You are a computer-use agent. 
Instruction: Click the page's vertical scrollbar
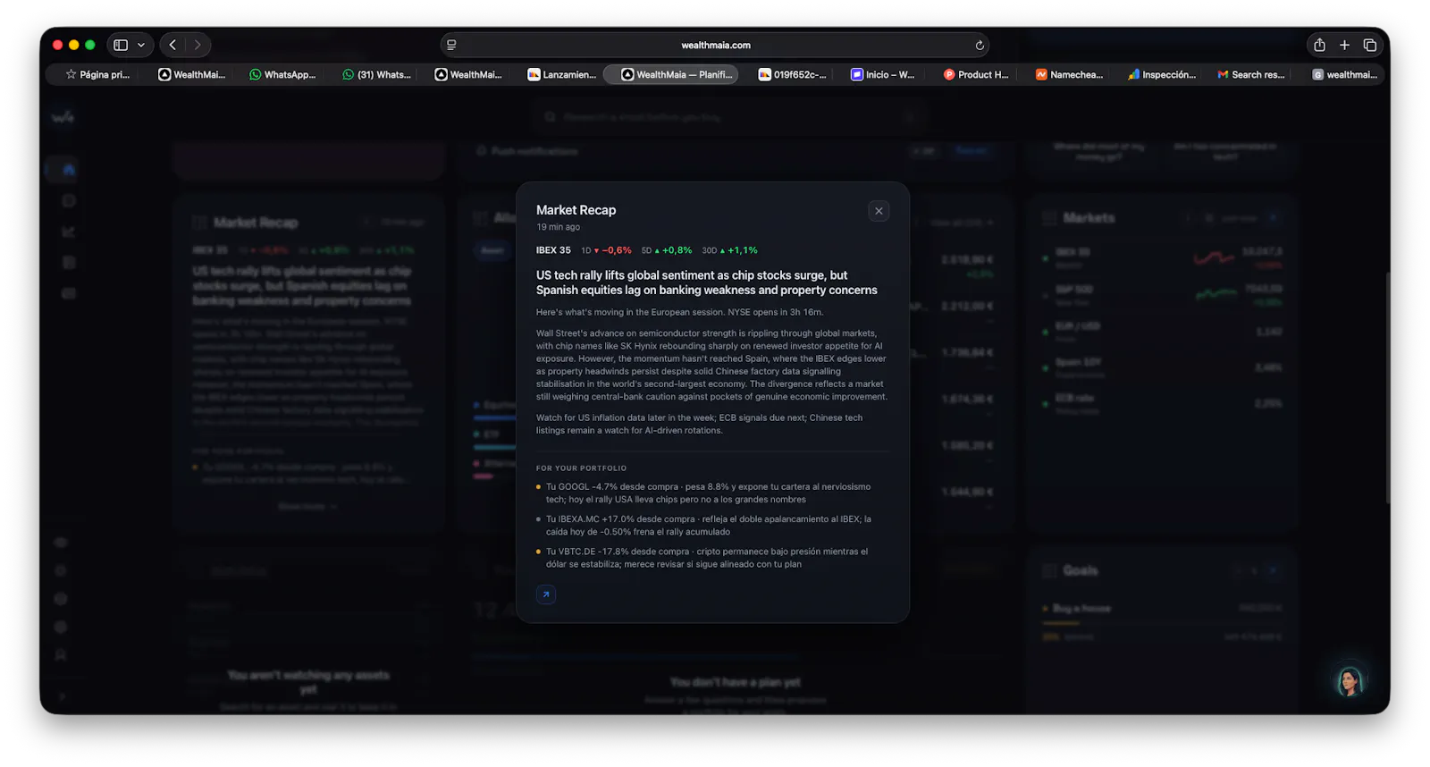pos(1386,387)
